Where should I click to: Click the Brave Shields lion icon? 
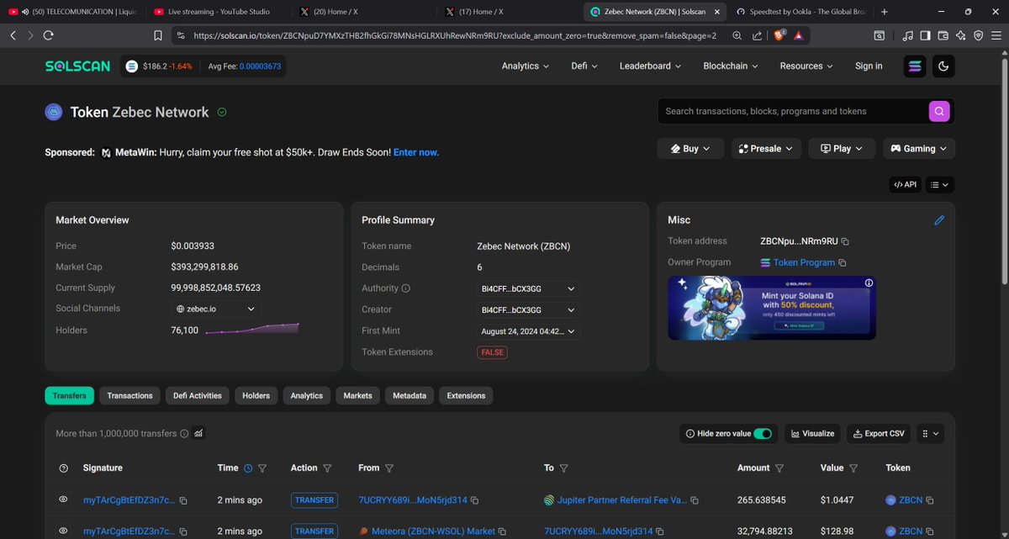779,35
